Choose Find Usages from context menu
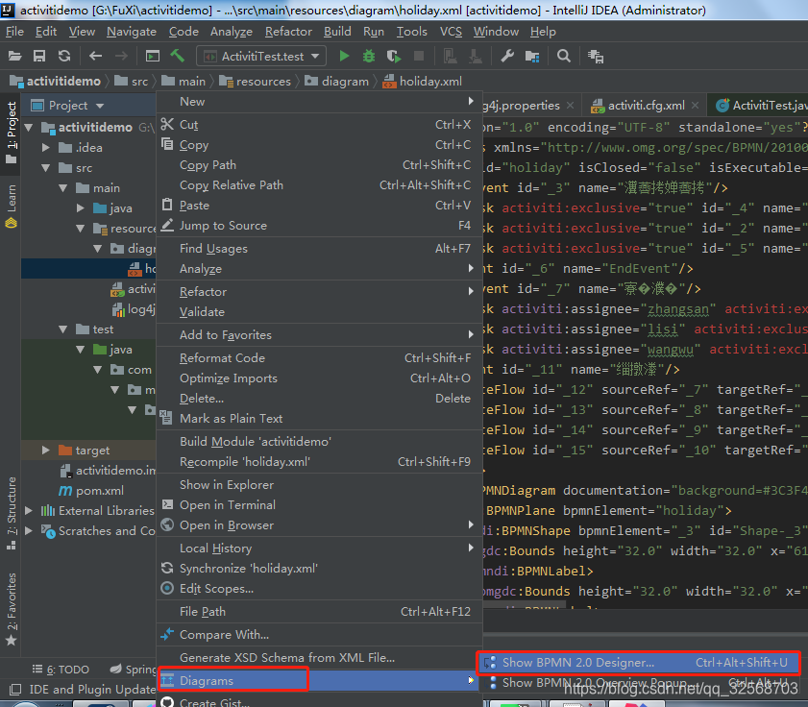 [320, 249]
